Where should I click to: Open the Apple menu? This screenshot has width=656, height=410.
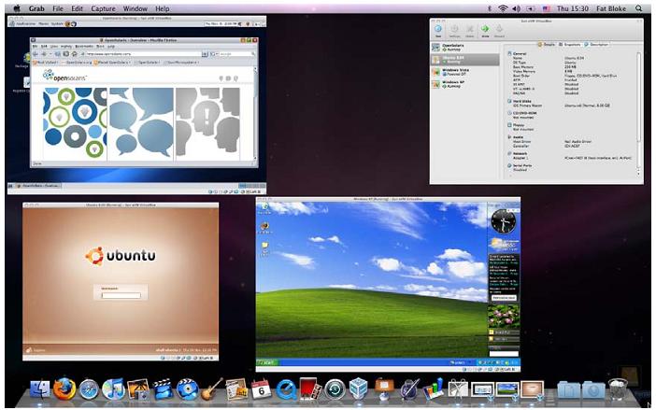[17, 8]
